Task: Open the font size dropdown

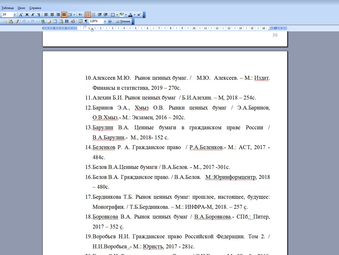Action: pyautogui.click(x=15, y=15)
